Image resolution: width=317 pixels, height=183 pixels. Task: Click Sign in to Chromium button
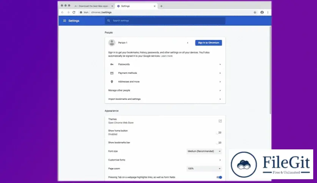(x=209, y=43)
